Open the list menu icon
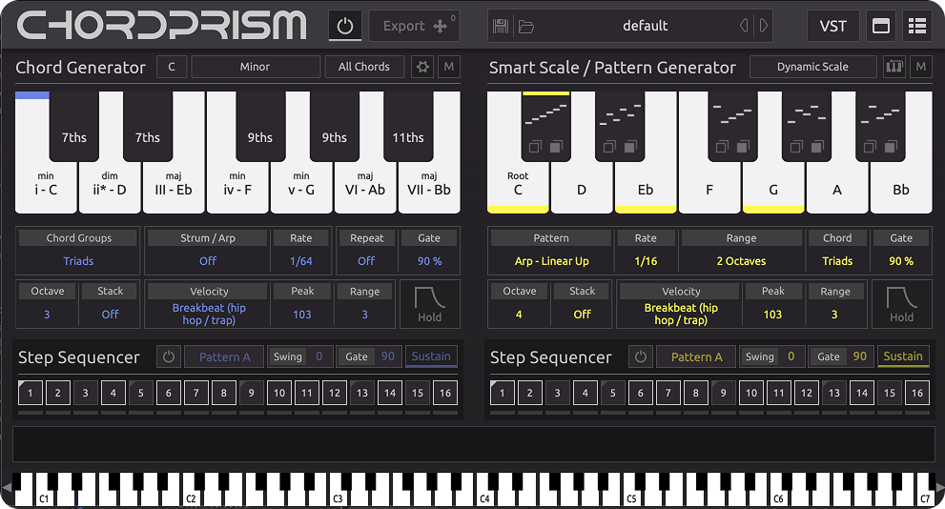This screenshot has width=945, height=509. coord(917,26)
